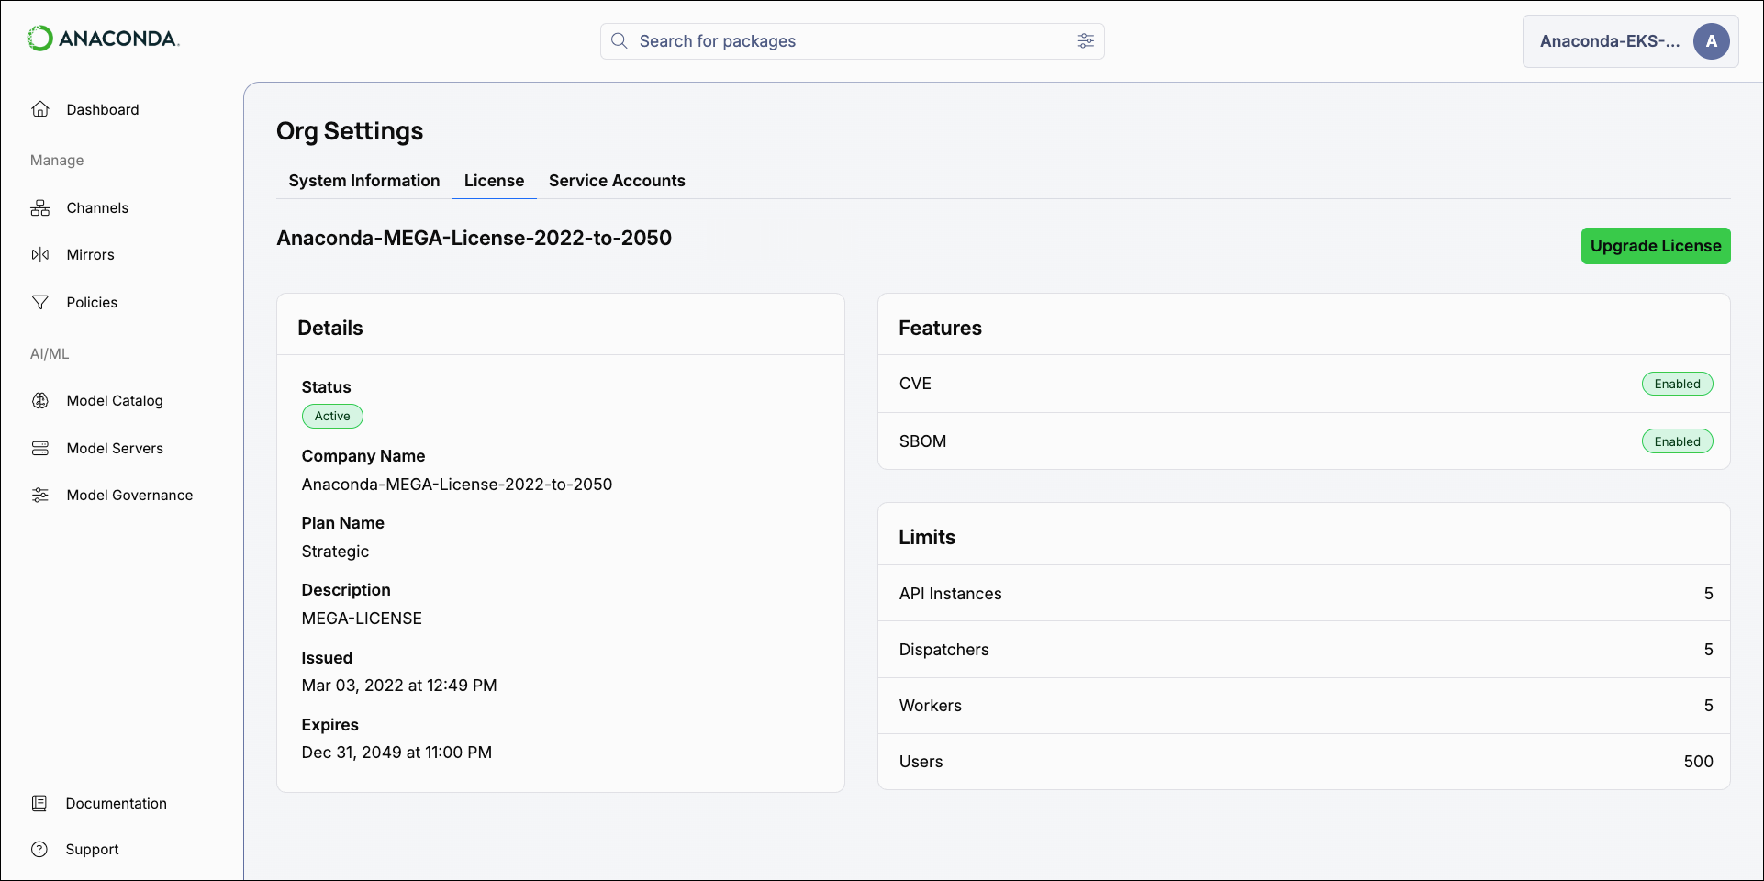Toggle the SBOM Enabled badge
Screen dimensions: 1764x881
(1677, 440)
